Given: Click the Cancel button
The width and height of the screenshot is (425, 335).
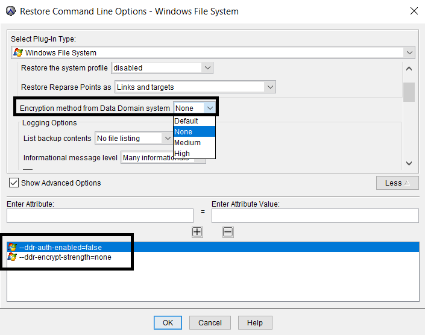Looking at the screenshot, I should click(210, 323).
